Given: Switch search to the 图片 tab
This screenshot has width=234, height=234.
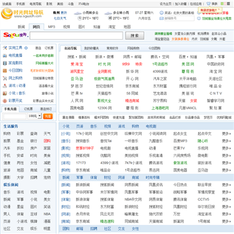Looking at the screenshot, I should pyautogui.click(x=82, y=27).
